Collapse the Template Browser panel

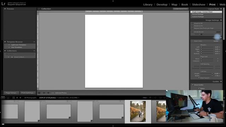5,42
